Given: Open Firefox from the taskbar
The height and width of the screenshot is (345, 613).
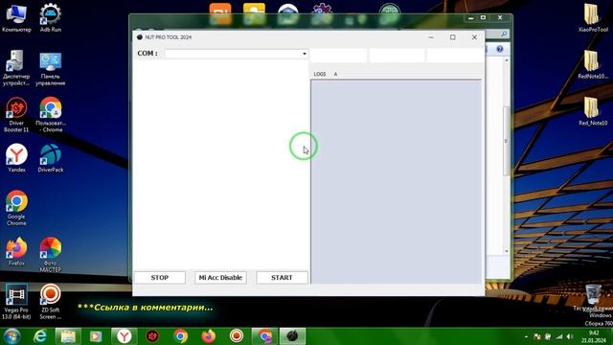Looking at the screenshot, I should point(209,336).
